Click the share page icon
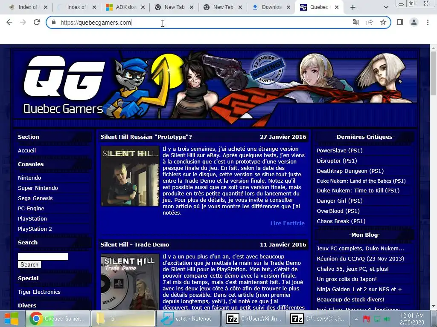437x327 pixels. point(370,22)
